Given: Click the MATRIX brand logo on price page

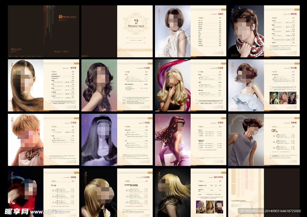Looking at the screenshot, I should tap(131, 185).
